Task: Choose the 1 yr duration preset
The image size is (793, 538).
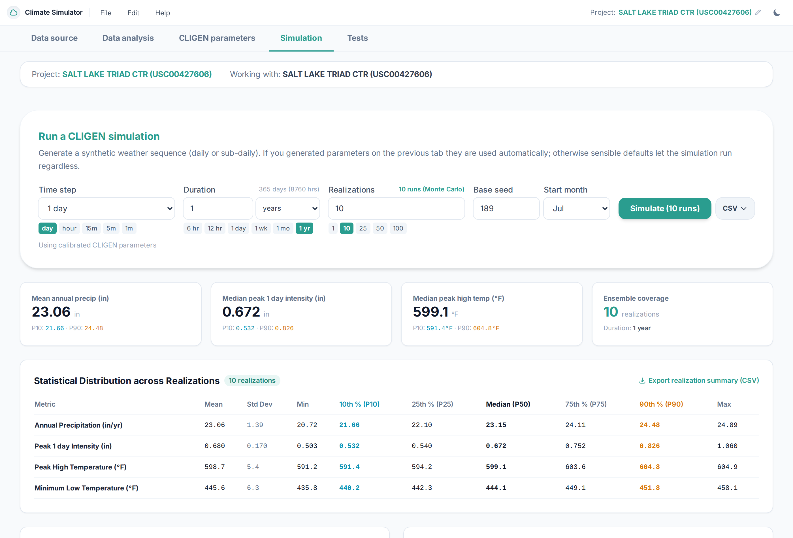Action: pos(304,228)
